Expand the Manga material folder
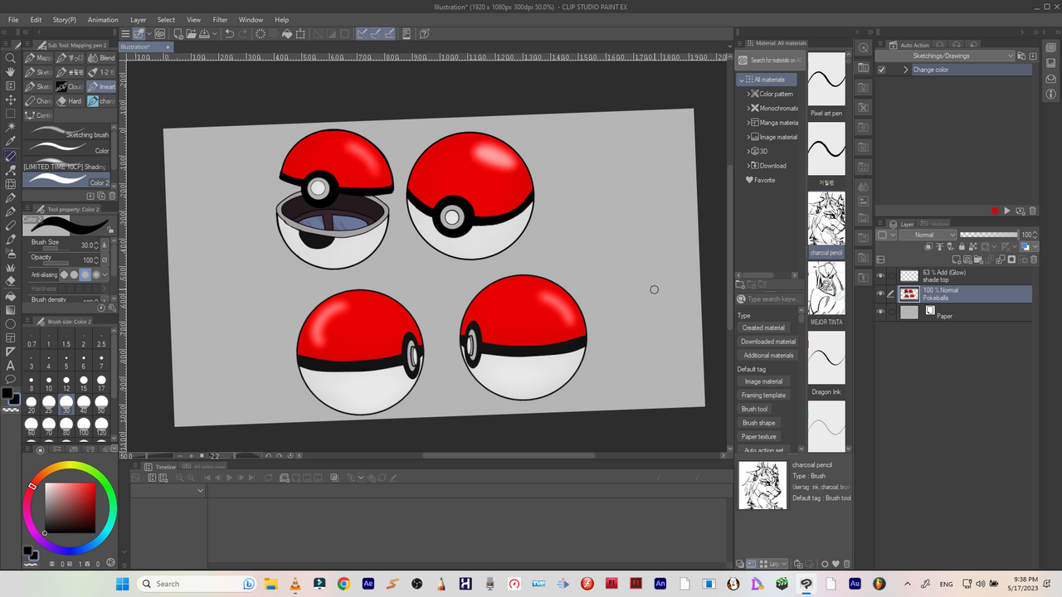The height and width of the screenshot is (597, 1062). (x=748, y=123)
